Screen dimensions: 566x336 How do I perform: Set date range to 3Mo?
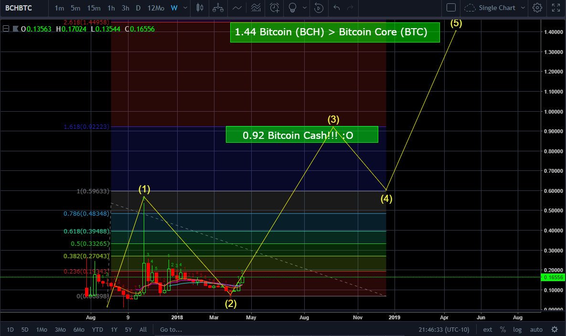click(60, 329)
